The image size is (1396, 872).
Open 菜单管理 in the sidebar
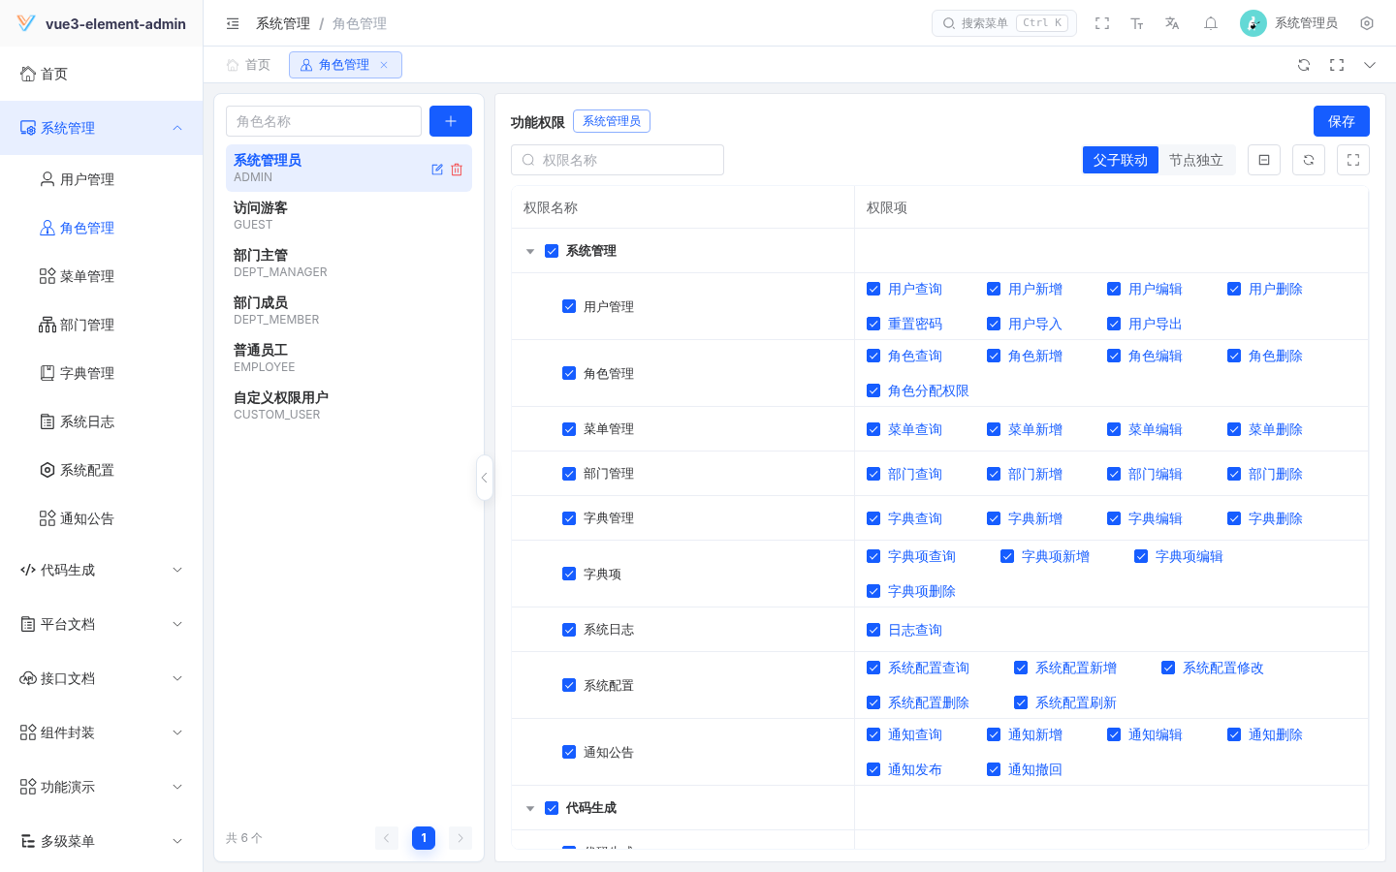(x=102, y=276)
